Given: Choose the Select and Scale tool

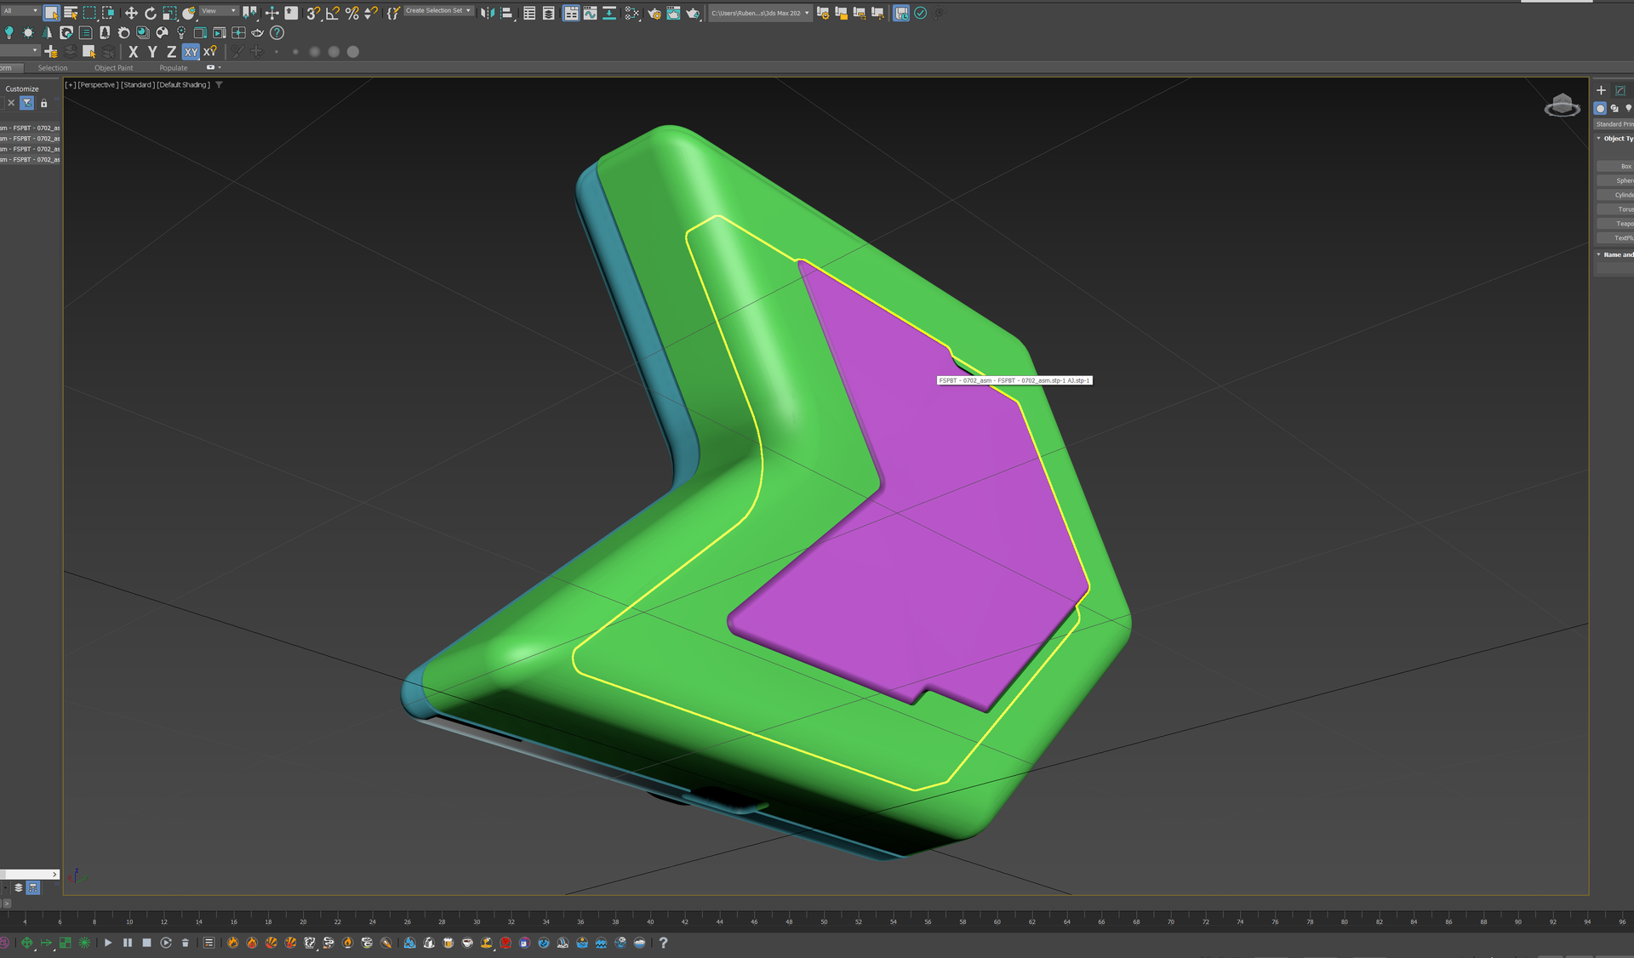Looking at the screenshot, I should [169, 13].
